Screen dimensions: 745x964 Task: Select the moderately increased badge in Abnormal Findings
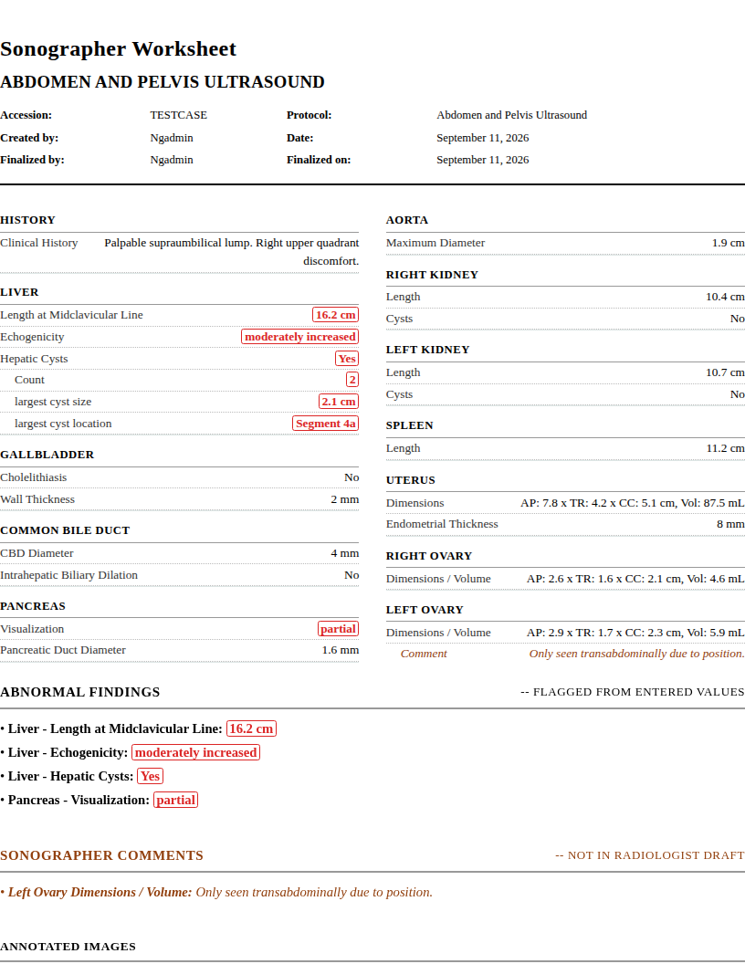click(196, 752)
